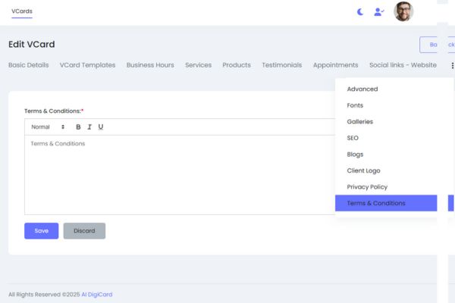The height and width of the screenshot is (303, 455).
Task: Open the Business Hours tab
Action: pyautogui.click(x=150, y=65)
